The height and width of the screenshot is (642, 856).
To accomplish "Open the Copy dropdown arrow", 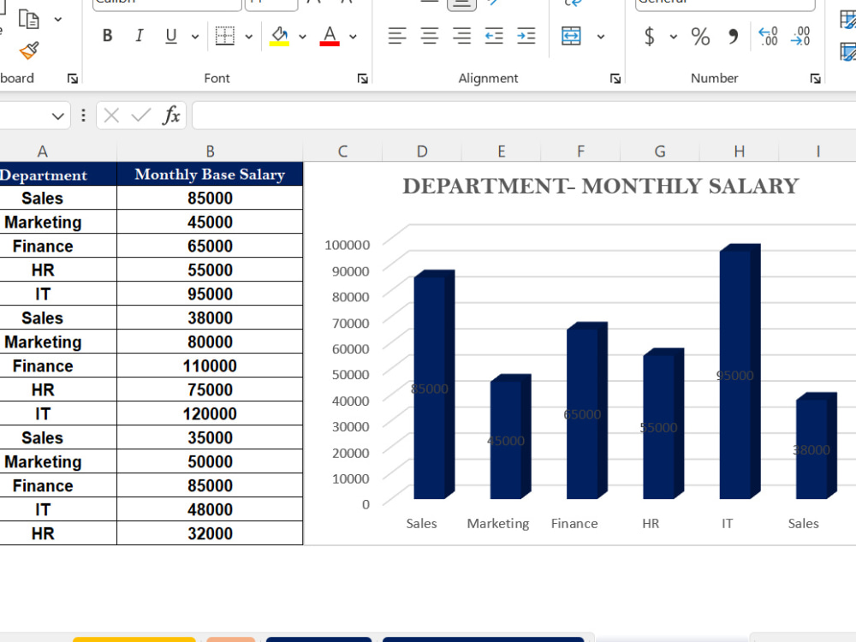I will pyautogui.click(x=58, y=20).
